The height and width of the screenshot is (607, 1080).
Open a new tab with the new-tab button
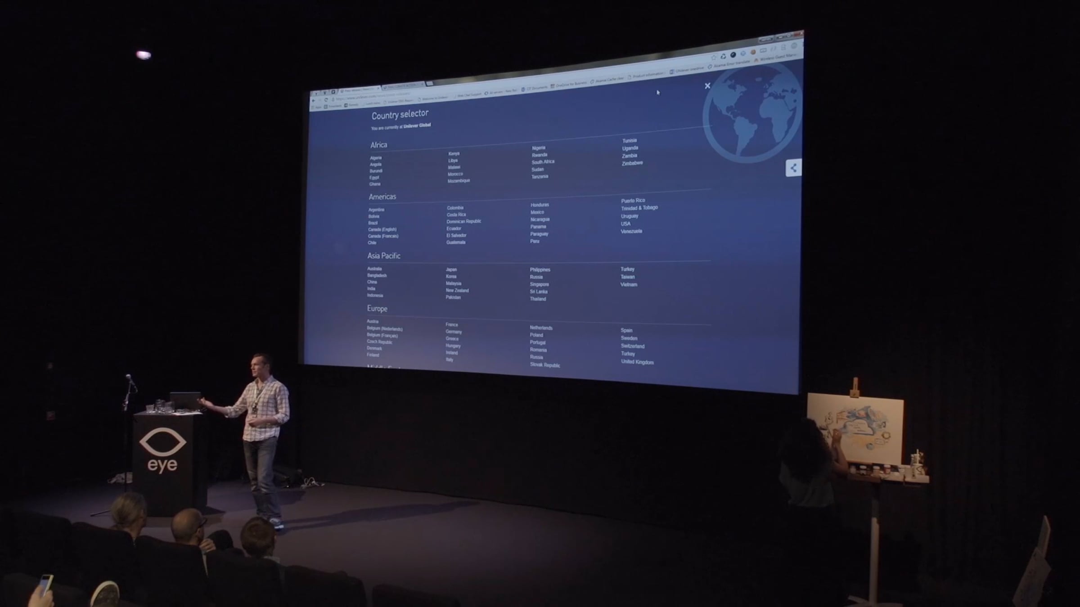(429, 83)
